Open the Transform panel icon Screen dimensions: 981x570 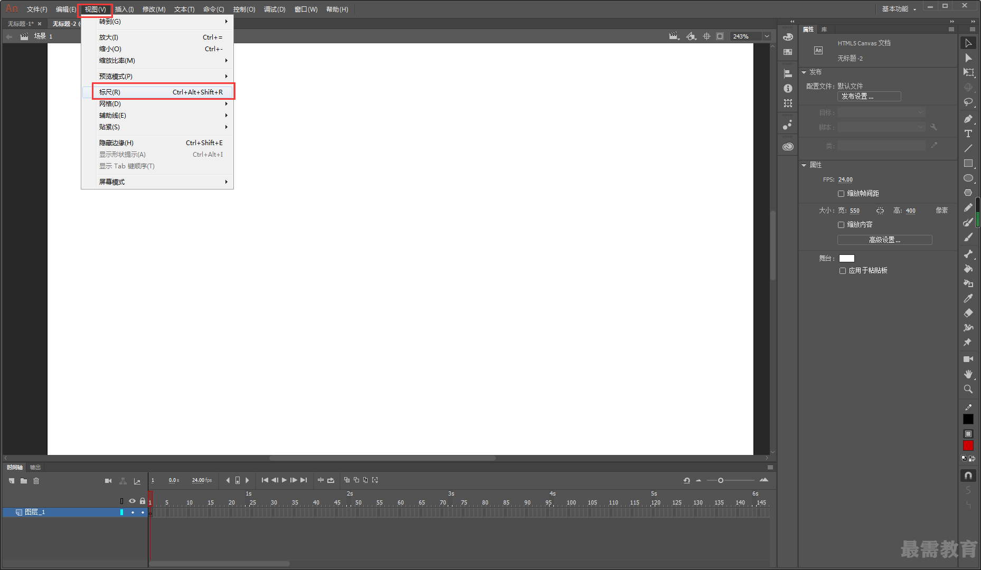point(788,103)
